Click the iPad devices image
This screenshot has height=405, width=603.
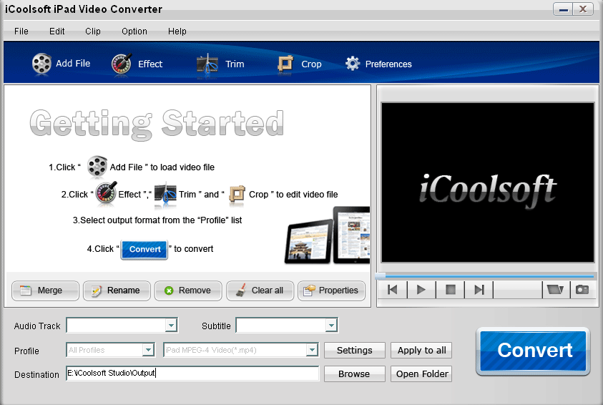[x=327, y=235]
